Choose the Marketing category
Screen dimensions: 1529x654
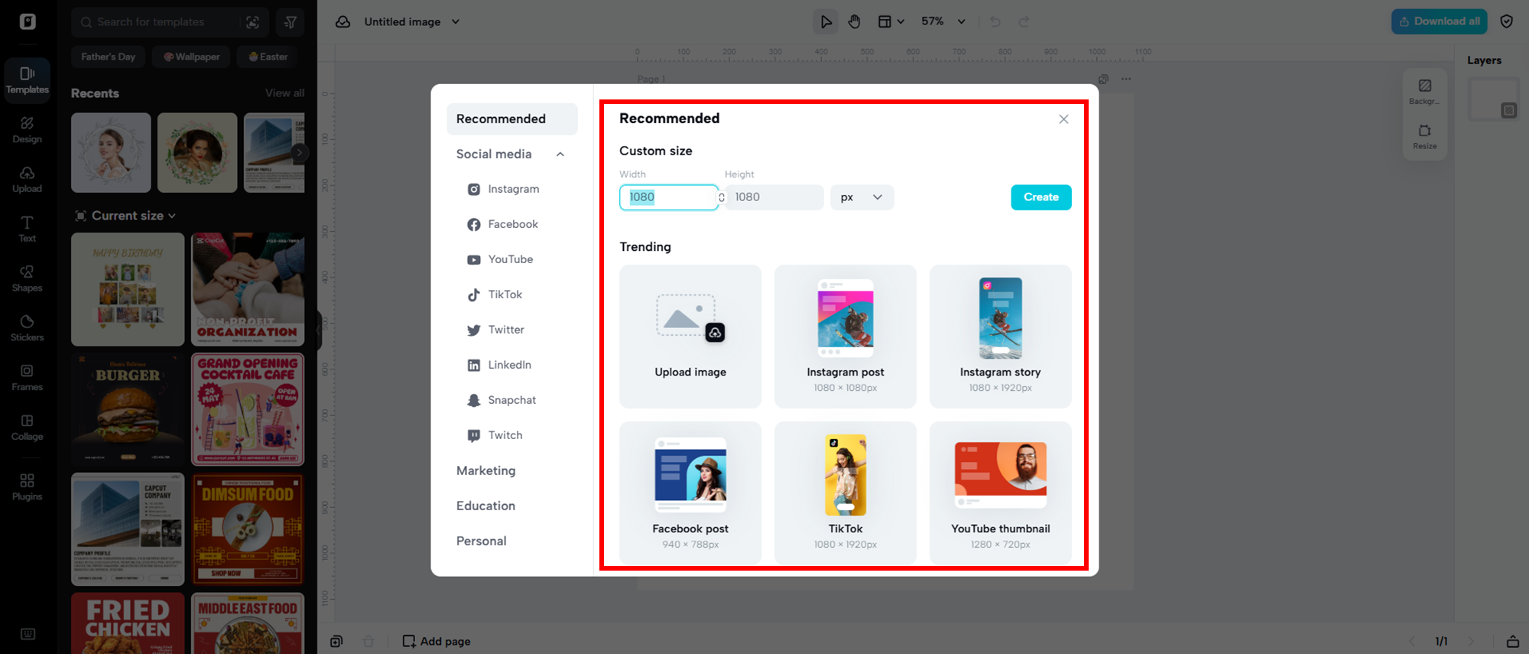tap(485, 470)
